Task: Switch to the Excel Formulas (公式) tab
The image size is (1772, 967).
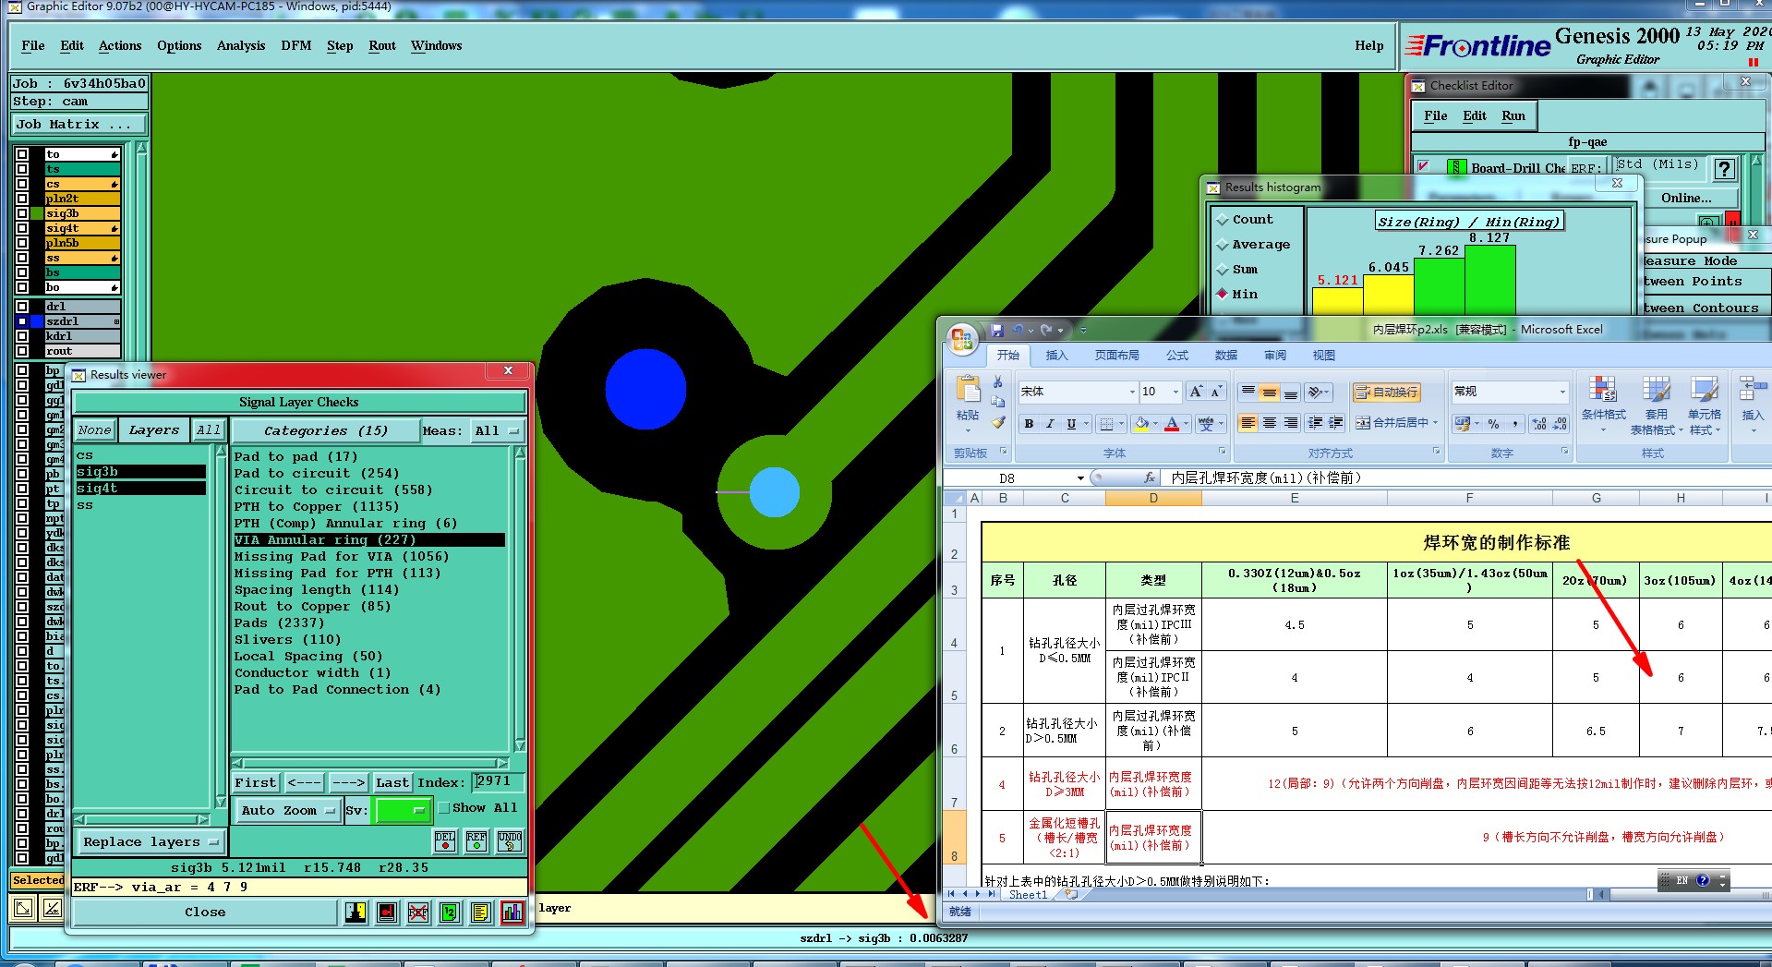Action: [1177, 356]
